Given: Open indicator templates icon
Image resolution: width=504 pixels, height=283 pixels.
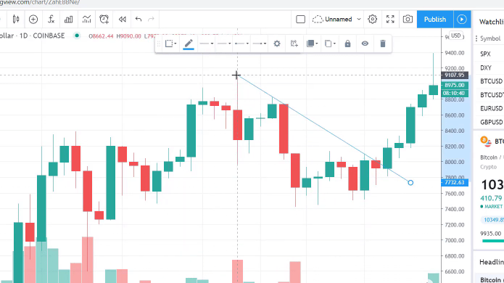Looking at the screenshot, I should tap(86, 20).
